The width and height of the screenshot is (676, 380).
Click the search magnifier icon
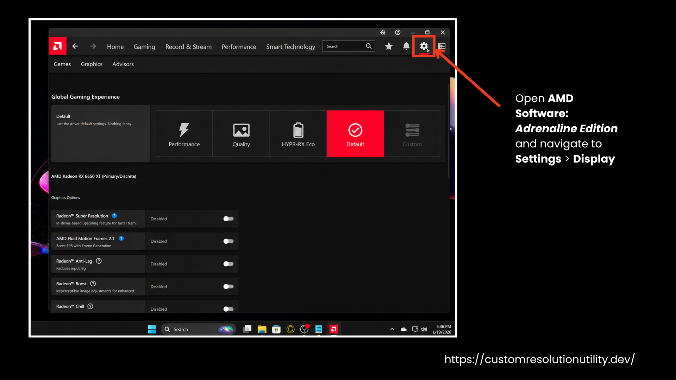click(369, 46)
